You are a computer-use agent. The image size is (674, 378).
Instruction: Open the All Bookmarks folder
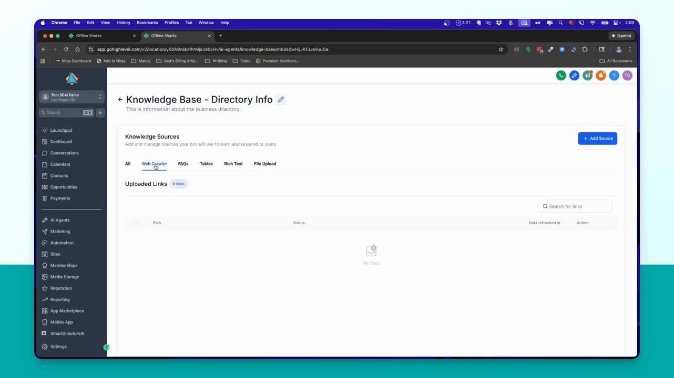click(x=616, y=61)
